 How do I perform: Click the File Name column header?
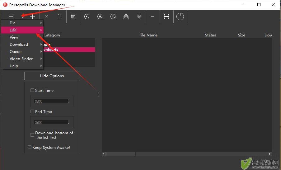coord(148,35)
